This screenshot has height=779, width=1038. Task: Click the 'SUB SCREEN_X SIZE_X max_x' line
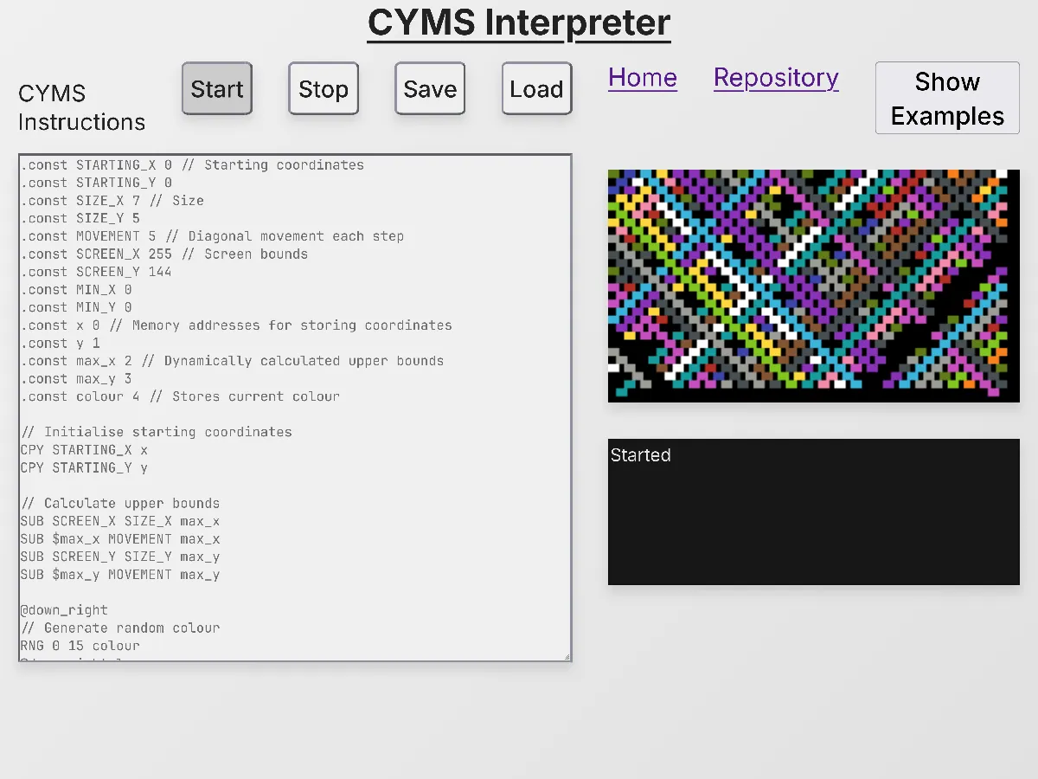(x=121, y=520)
